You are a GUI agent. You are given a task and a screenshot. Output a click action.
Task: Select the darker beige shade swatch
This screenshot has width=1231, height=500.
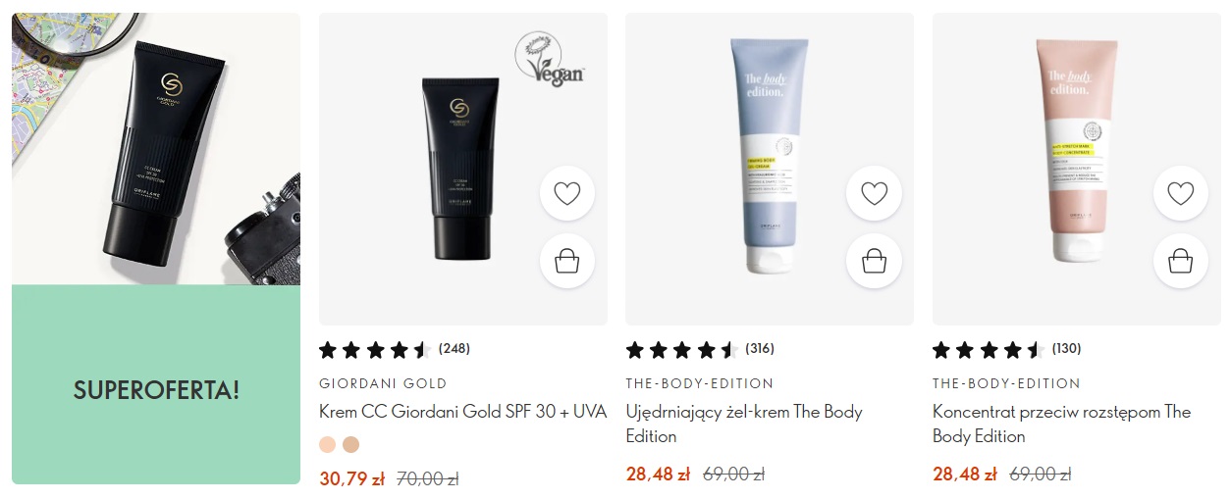351,444
